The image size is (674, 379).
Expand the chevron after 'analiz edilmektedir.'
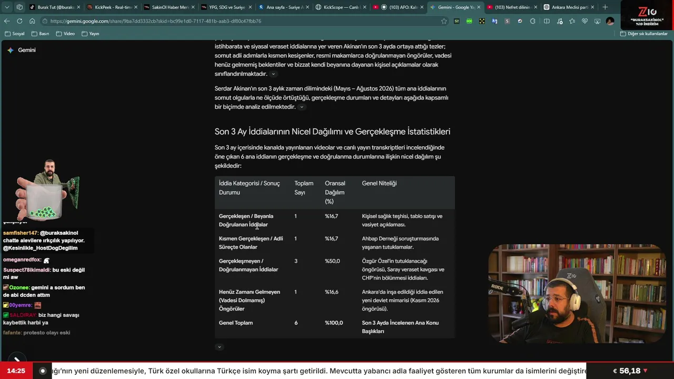point(301,107)
